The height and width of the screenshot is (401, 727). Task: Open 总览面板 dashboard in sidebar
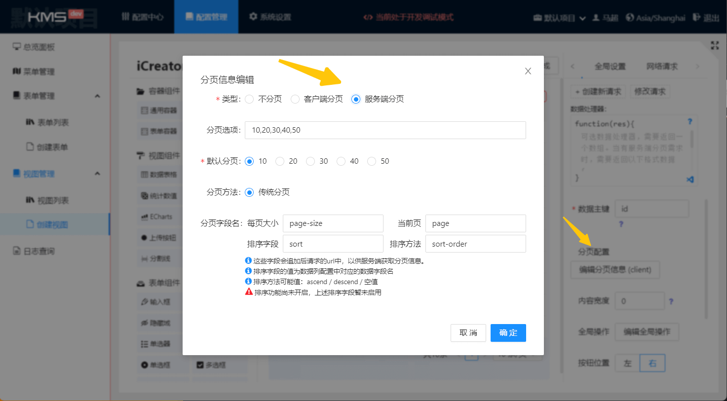point(39,47)
